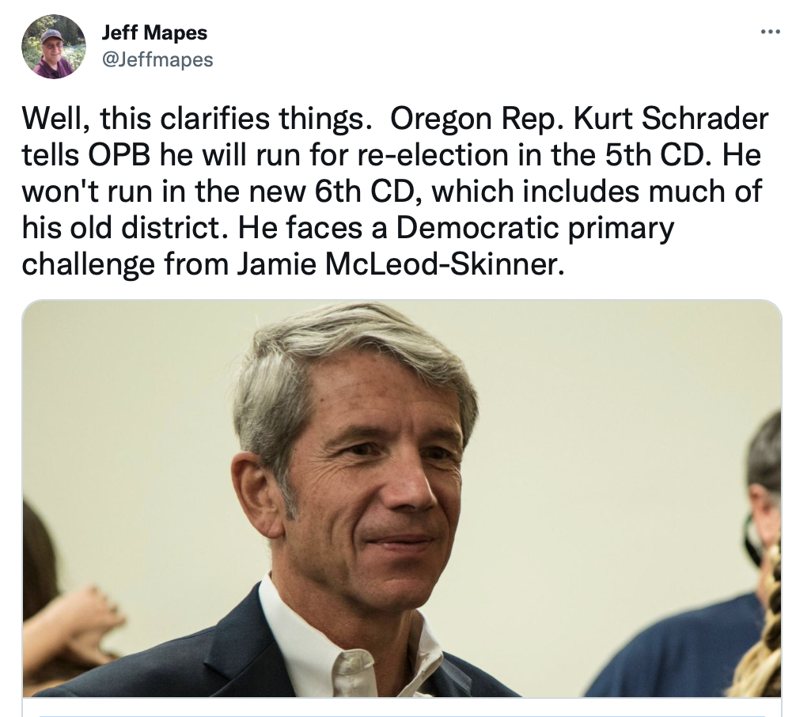Click Jeff Mapes' profile avatar
The height and width of the screenshot is (717, 796).
coord(53,47)
